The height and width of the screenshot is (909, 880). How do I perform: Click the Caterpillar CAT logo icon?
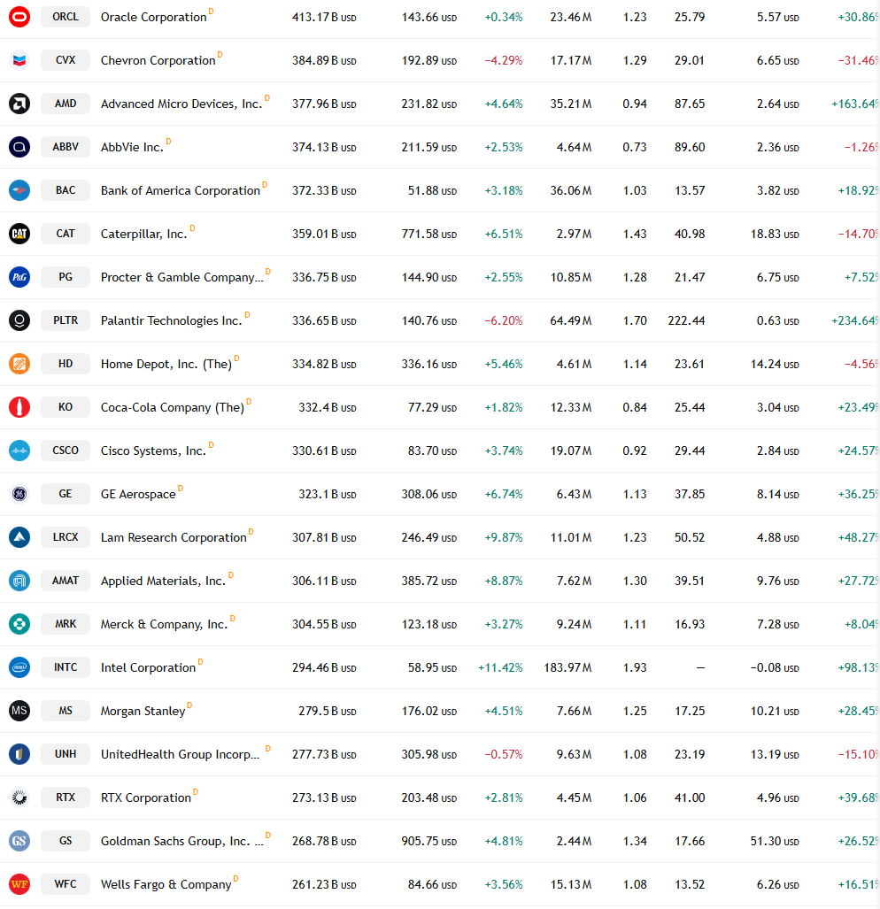pos(19,234)
